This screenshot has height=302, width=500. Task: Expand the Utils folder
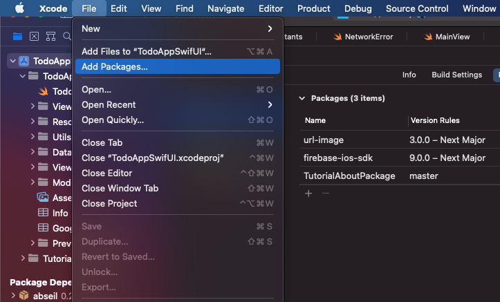click(33, 136)
